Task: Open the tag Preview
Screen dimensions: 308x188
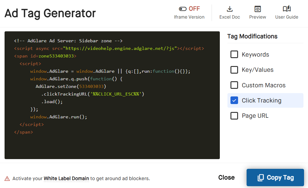Action: coord(258,12)
